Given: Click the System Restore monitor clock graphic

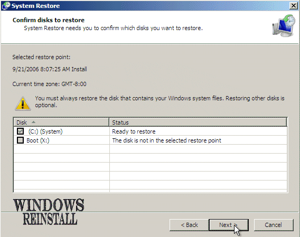Looking at the screenshot, I should [x=284, y=26].
